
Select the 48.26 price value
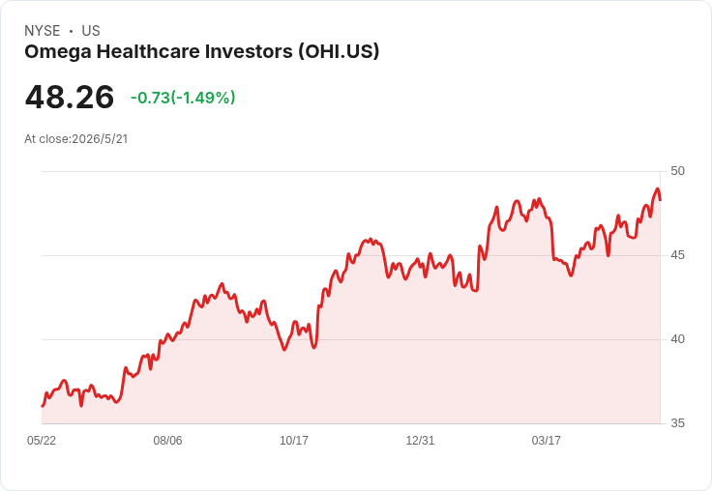pyautogui.click(x=70, y=97)
